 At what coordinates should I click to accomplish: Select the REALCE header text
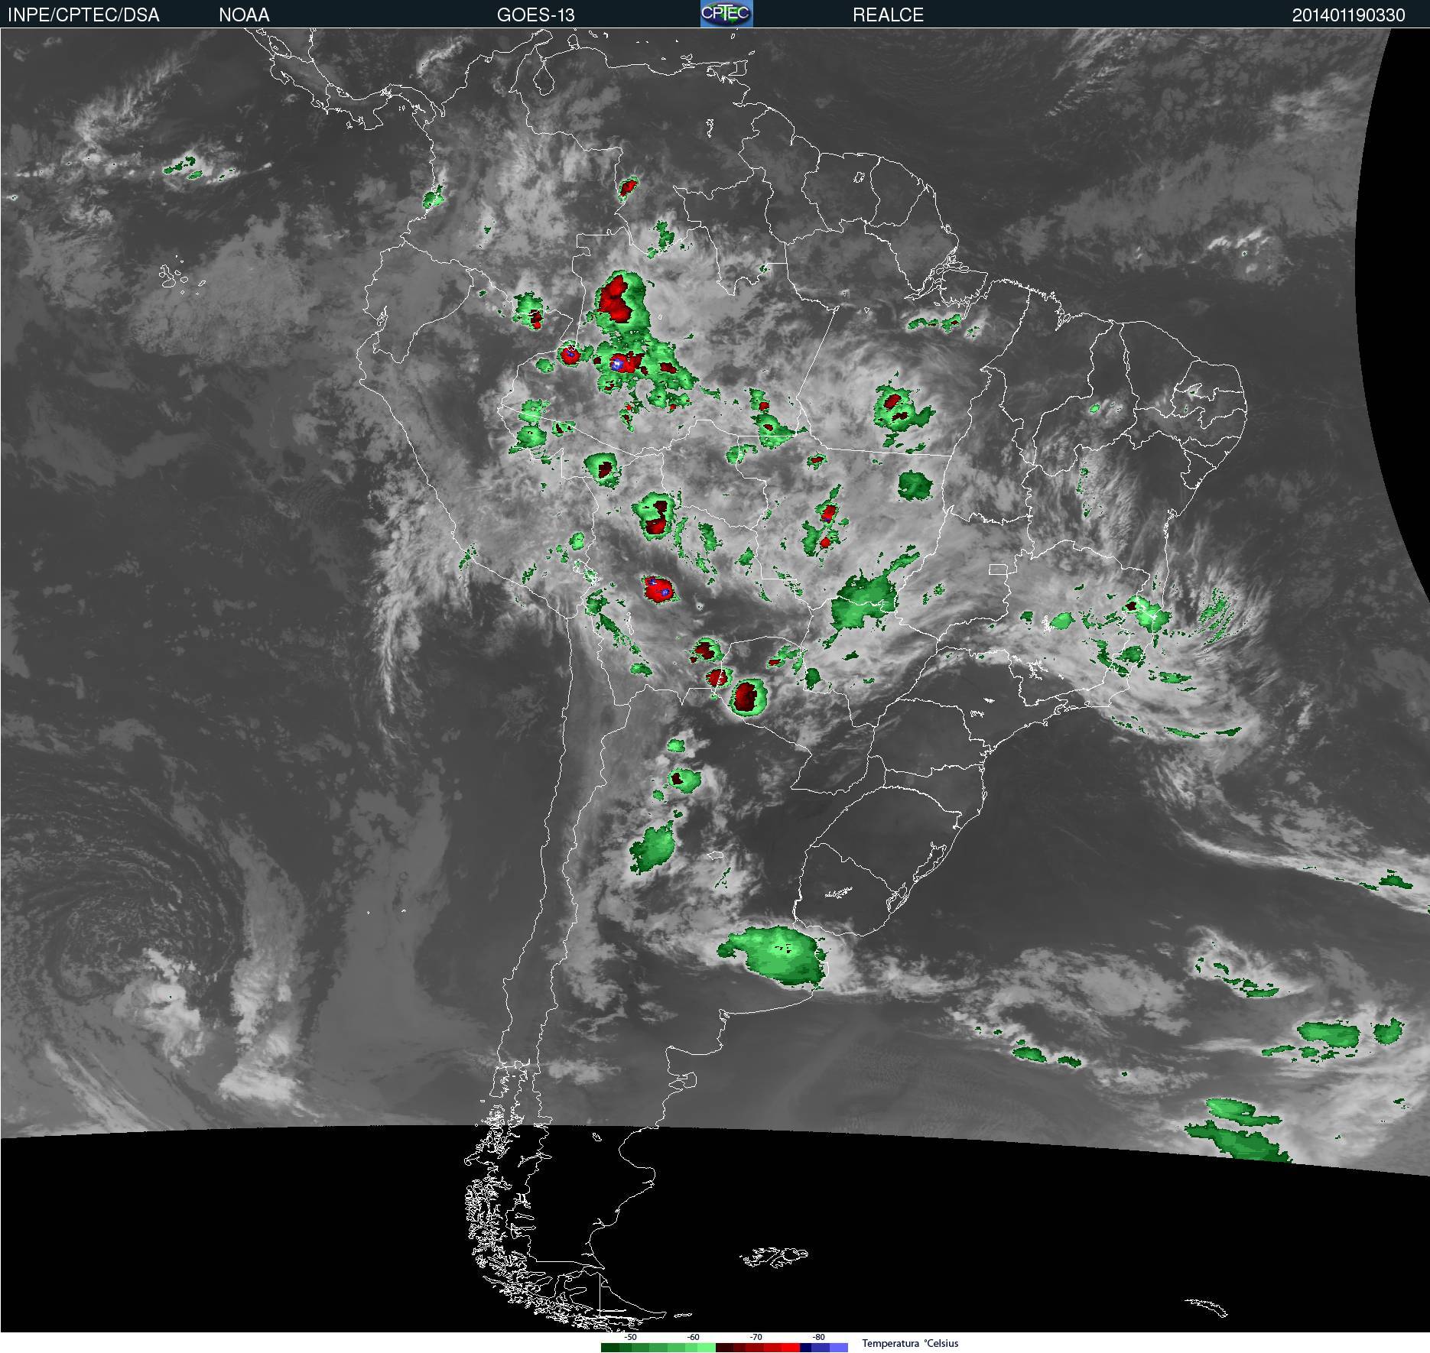(888, 15)
